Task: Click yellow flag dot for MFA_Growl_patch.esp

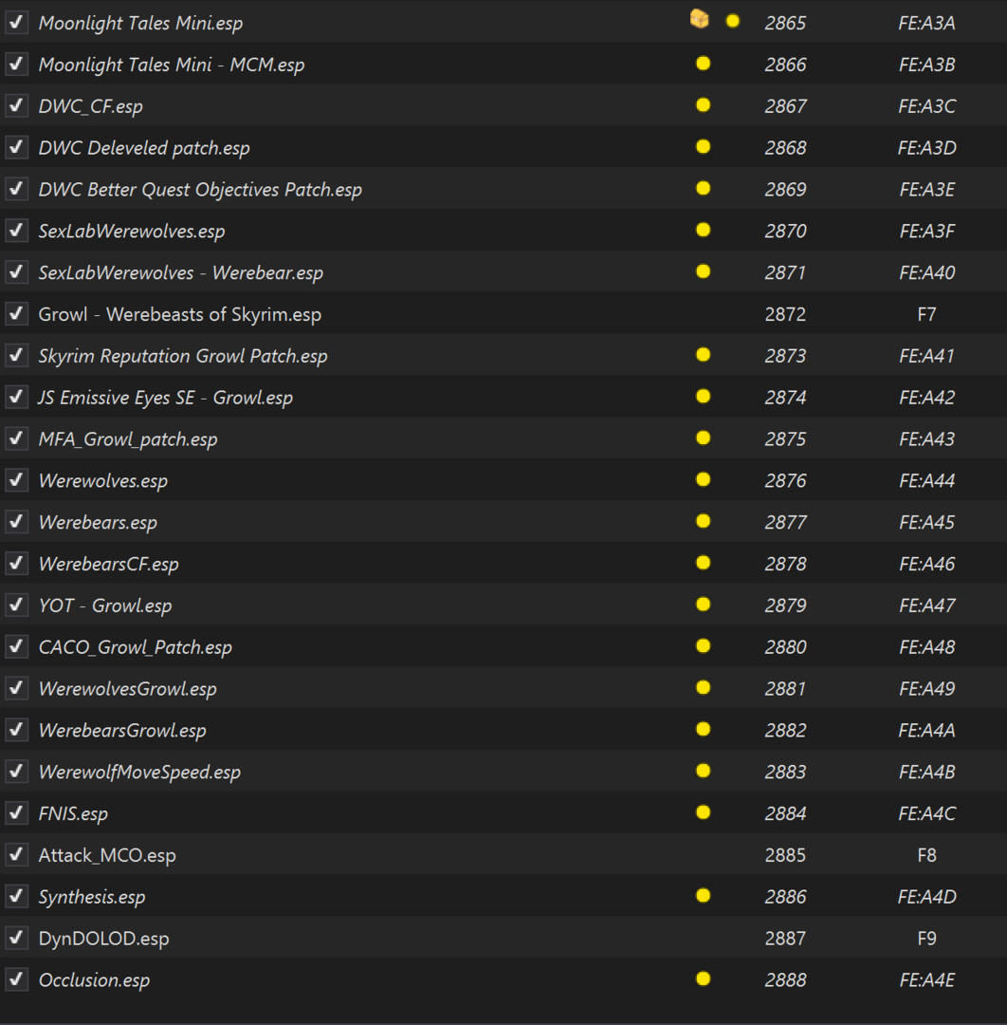Action: tap(704, 438)
